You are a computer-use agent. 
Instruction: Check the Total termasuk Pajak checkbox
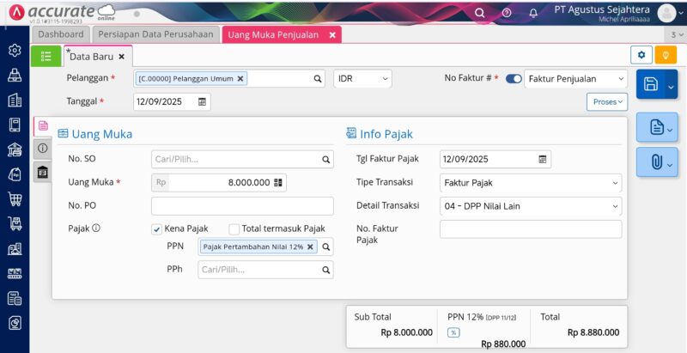(234, 228)
